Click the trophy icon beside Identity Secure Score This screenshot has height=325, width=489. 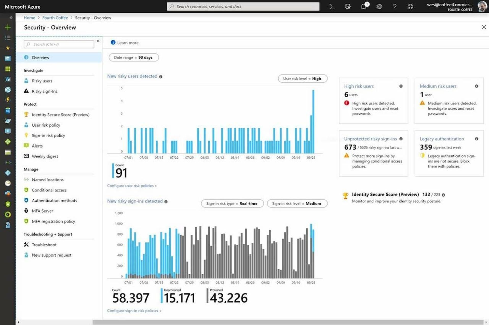pos(345,196)
